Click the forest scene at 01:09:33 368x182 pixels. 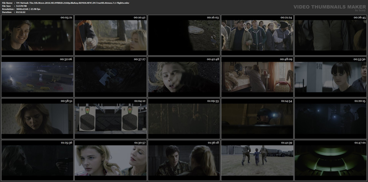click(x=184, y=119)
